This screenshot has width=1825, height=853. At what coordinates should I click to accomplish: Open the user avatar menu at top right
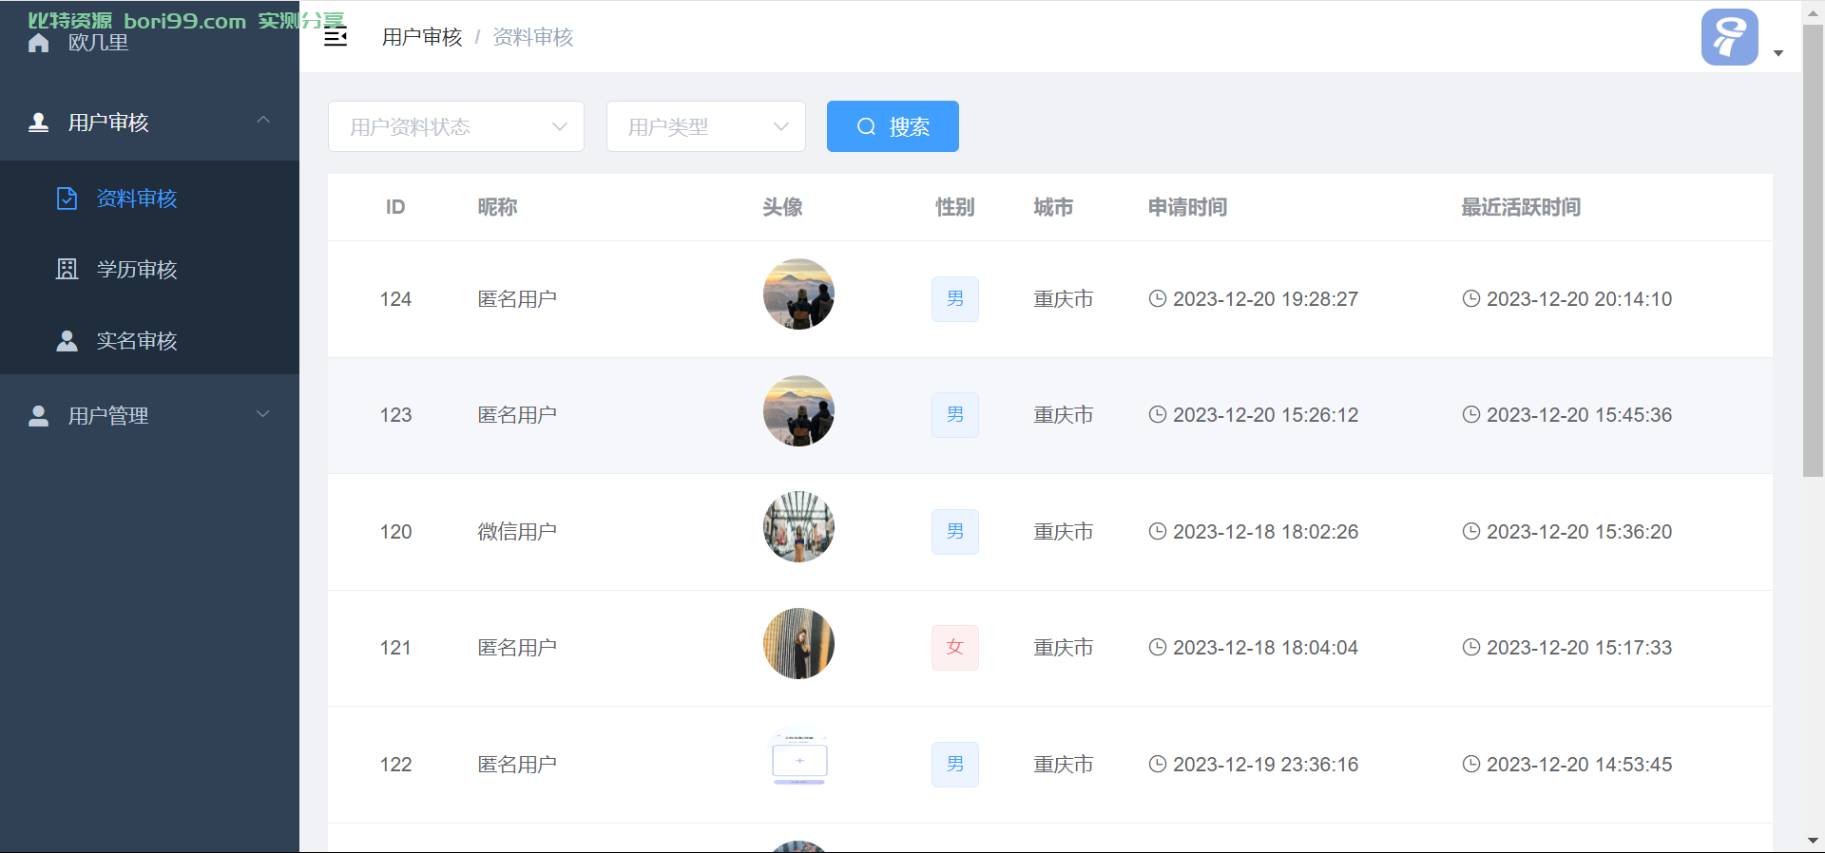point(1729,37)
